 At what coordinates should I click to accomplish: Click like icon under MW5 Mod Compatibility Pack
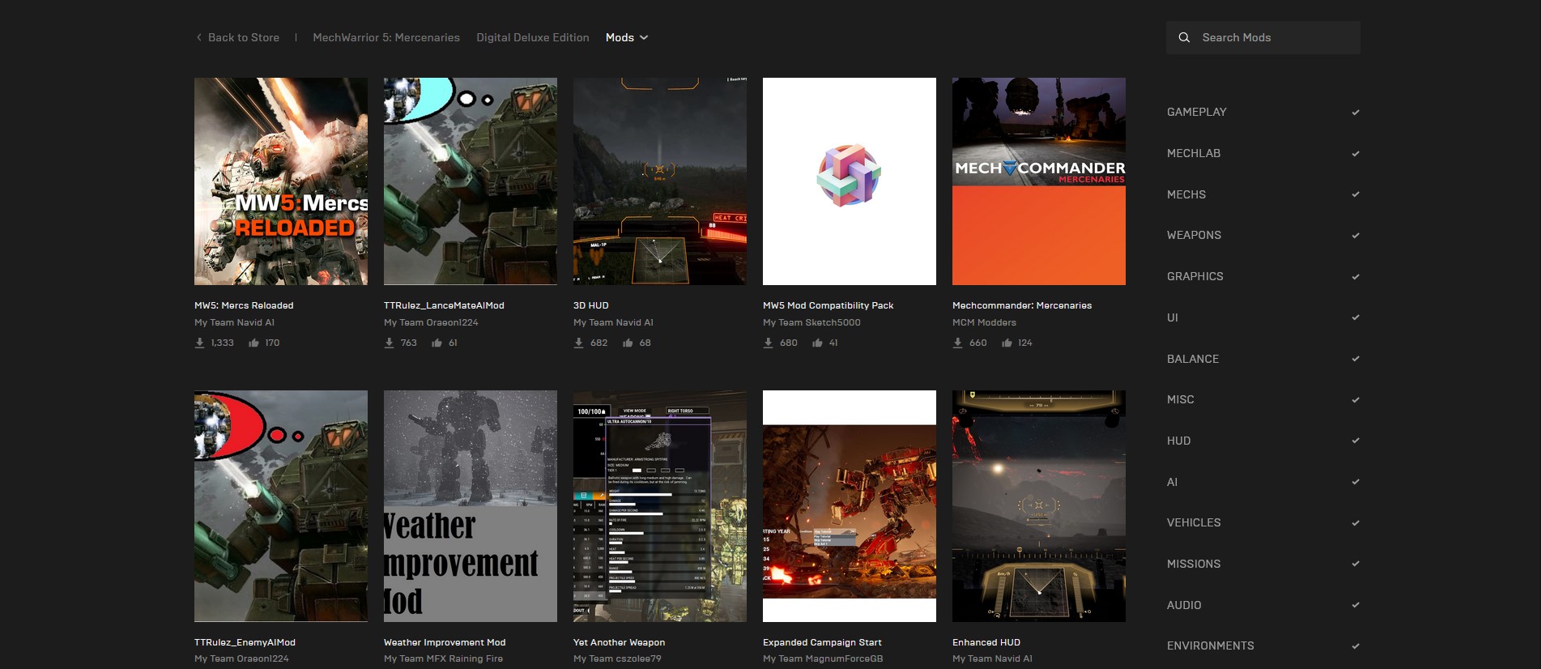tap(818, 343)
